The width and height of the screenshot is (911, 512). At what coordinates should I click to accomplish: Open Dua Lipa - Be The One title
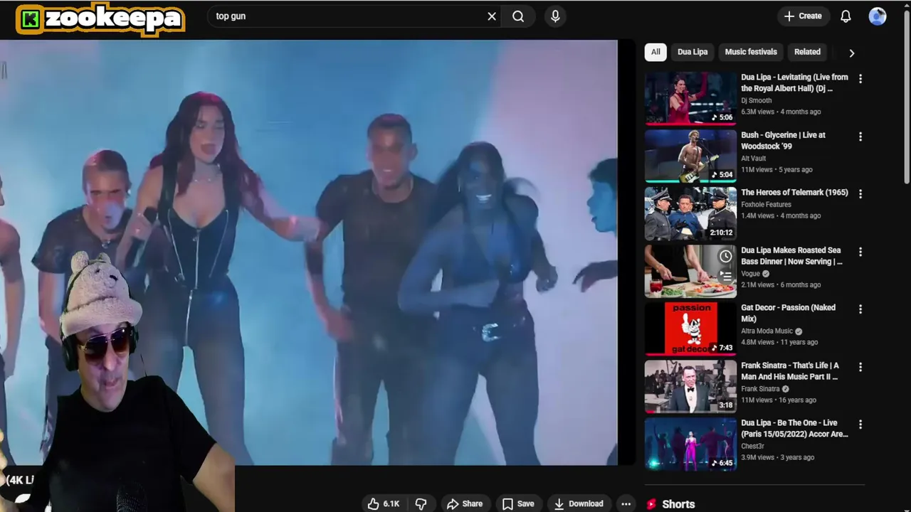tap(794, 428)
